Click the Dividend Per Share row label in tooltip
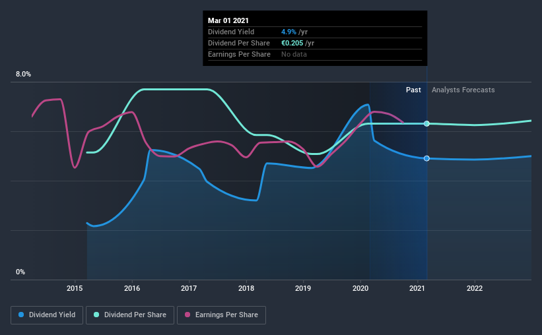 [239, 43]
